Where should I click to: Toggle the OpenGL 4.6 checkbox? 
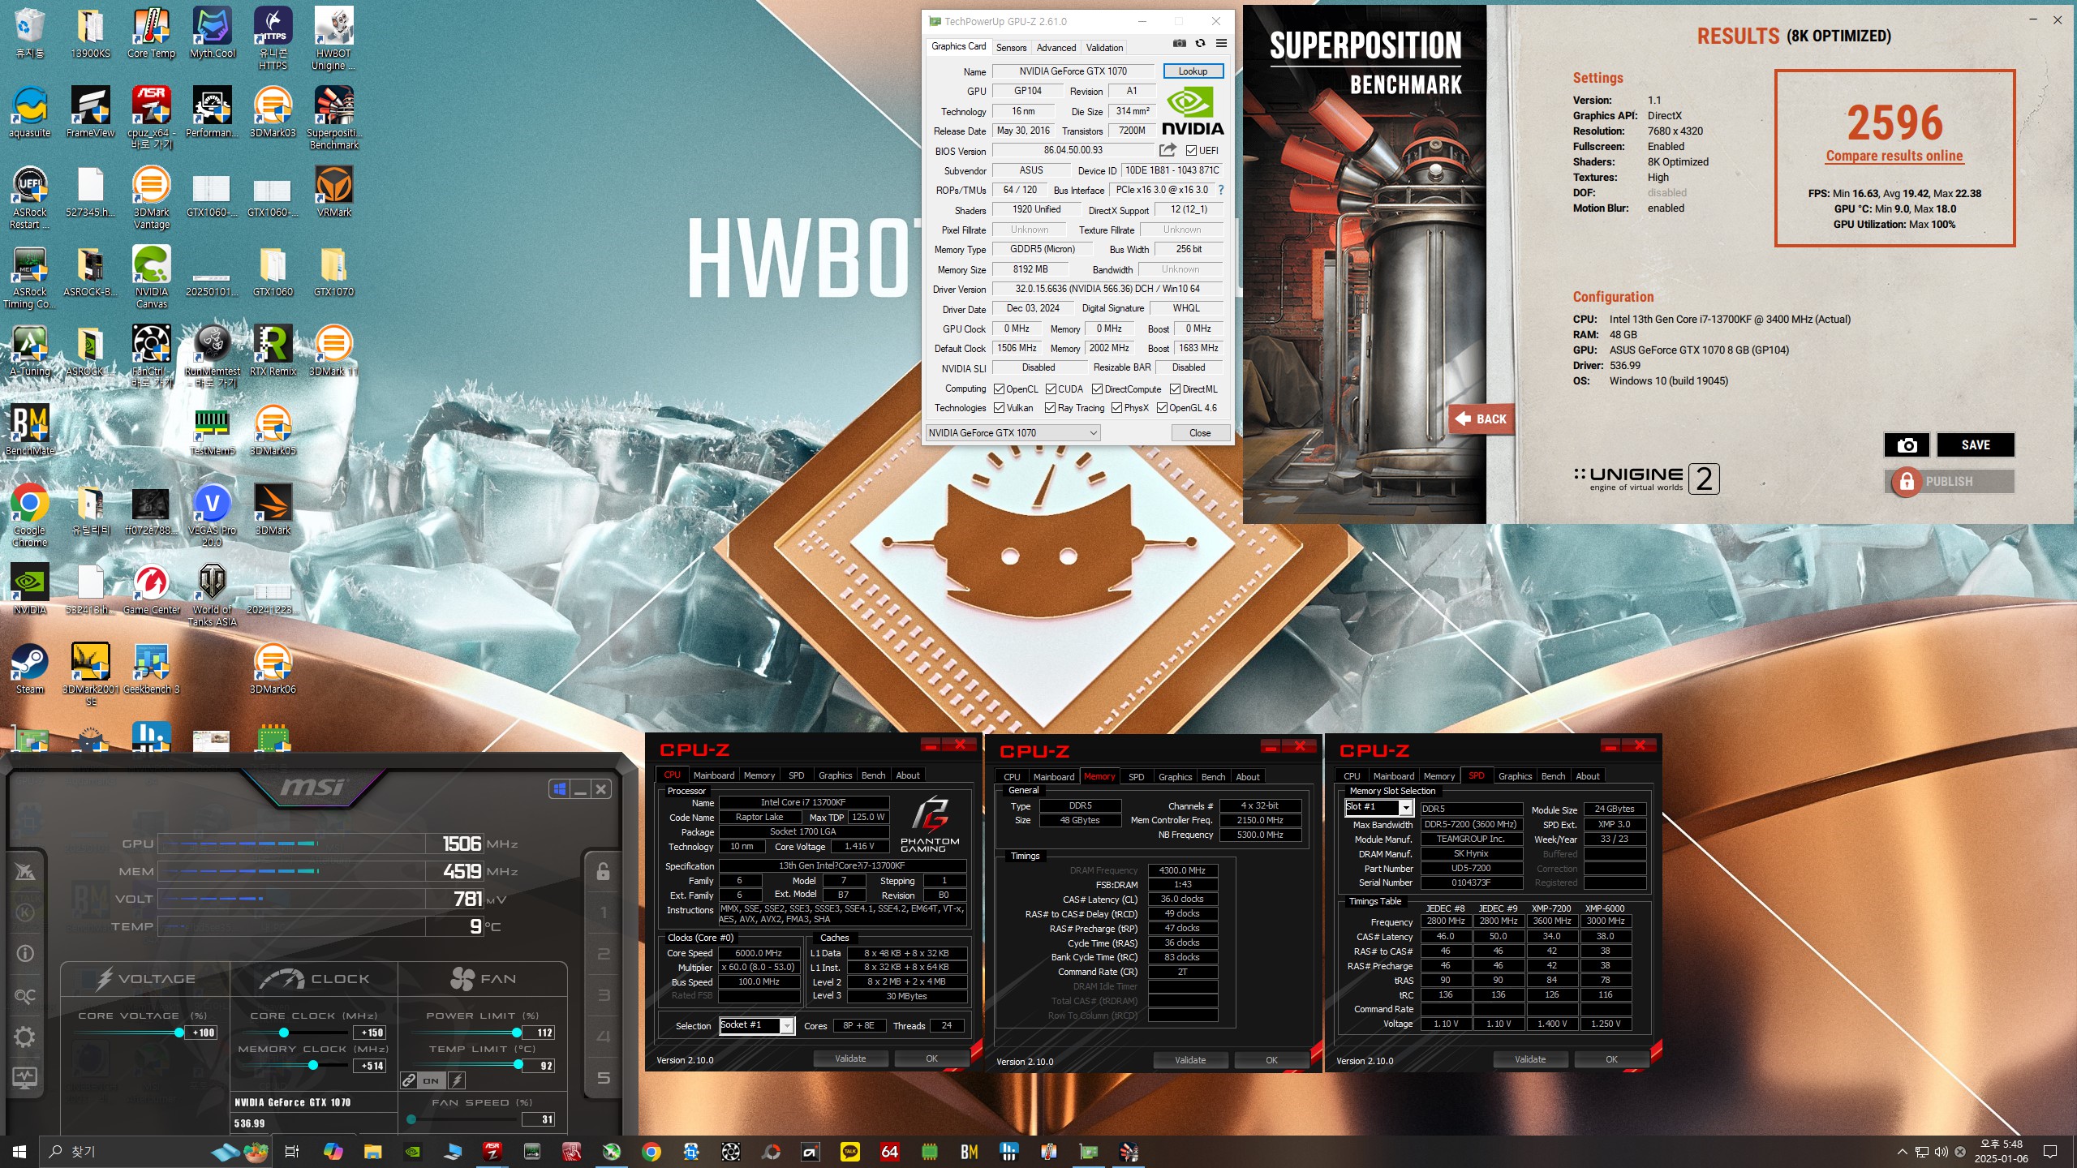(x=1162, y=408)
